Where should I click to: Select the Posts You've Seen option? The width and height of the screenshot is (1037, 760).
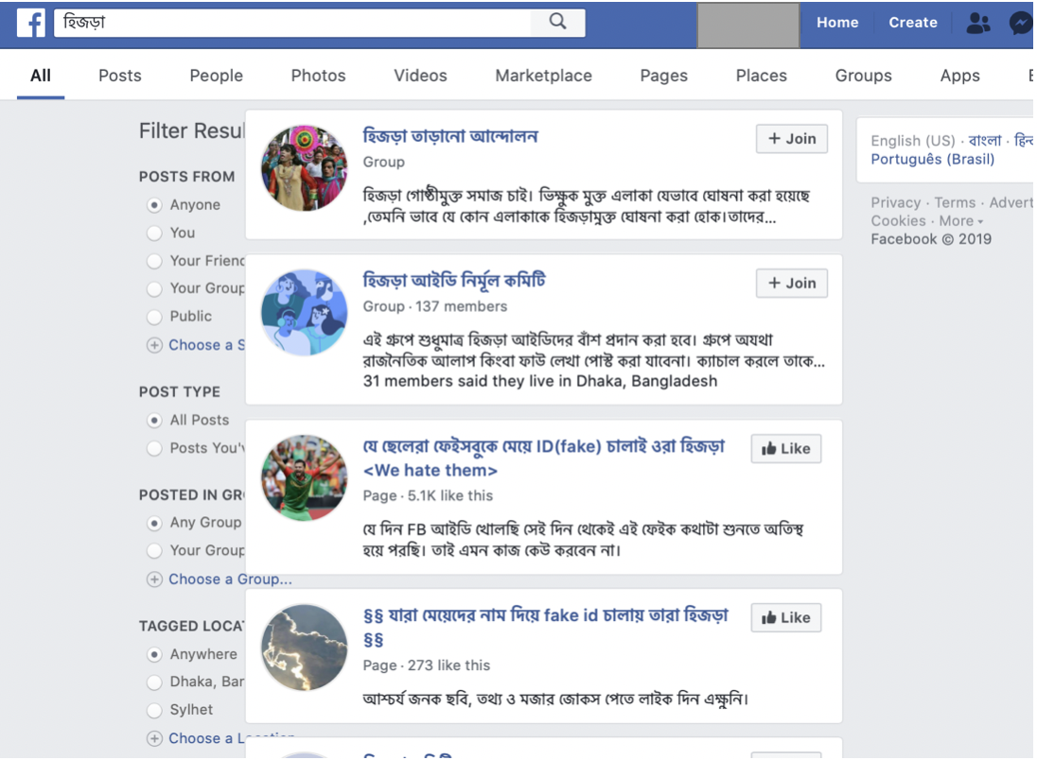pyautogui.click(x=154, y=448)
